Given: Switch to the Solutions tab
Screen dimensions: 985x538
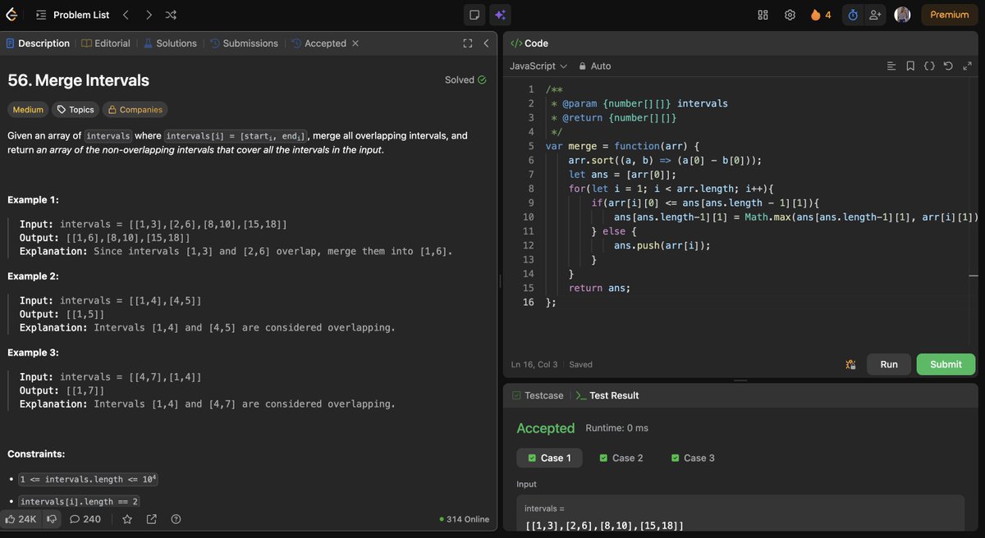Looking at the screenshot, I should [170, 43].
